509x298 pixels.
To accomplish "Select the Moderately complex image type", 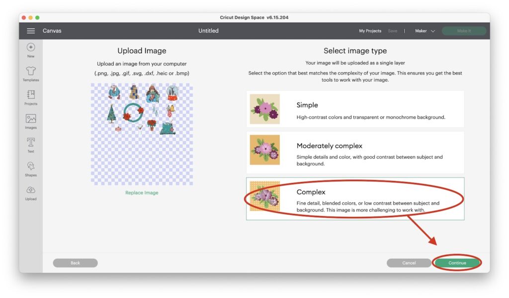I will [x=355, y=152].
